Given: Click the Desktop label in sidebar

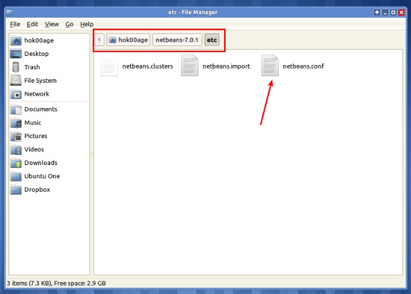Looking at the screenshot, I should point(36,54).
